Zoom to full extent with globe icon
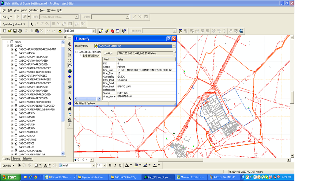 tap(70, 71)
